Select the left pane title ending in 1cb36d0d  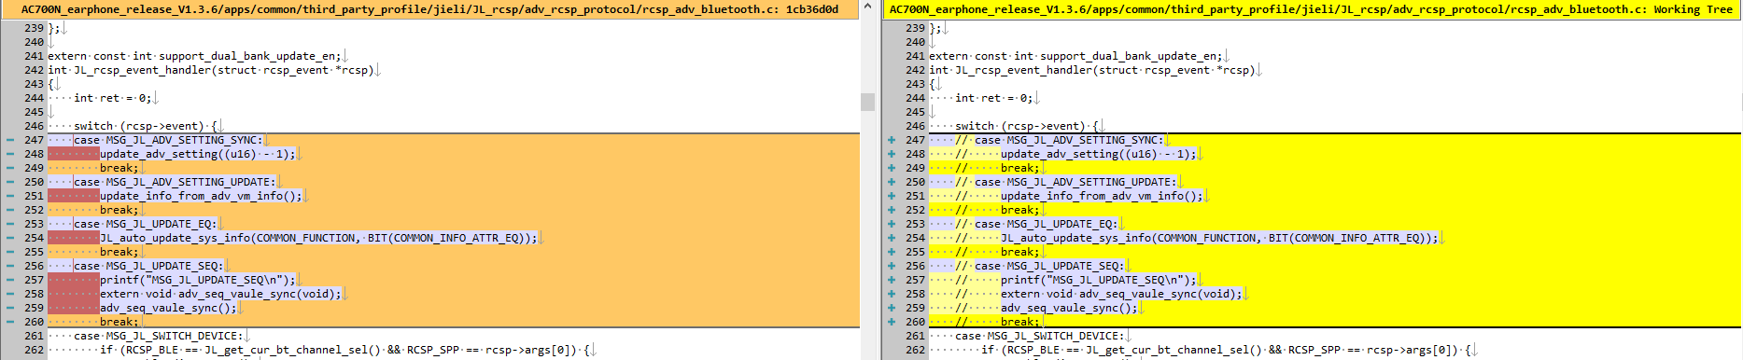click(429, 9)
